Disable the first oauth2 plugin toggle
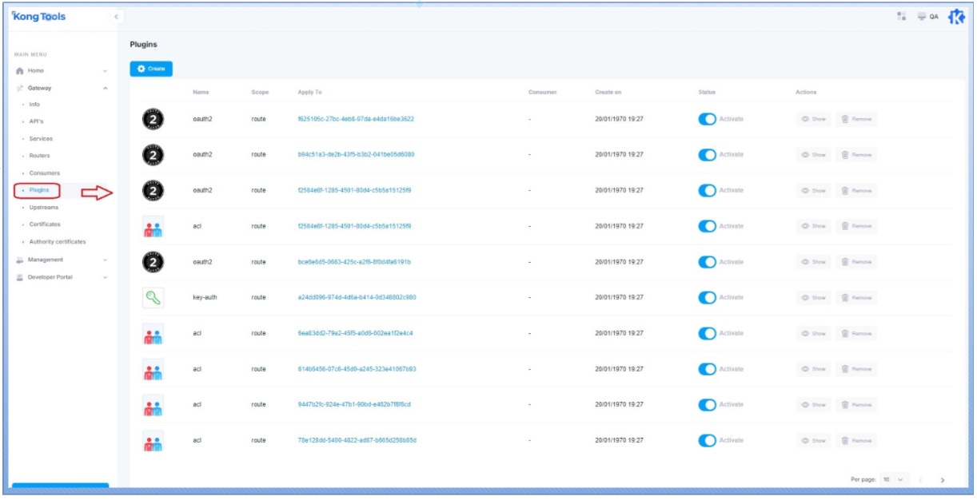977x500 pixels. [x=707, y=119]
